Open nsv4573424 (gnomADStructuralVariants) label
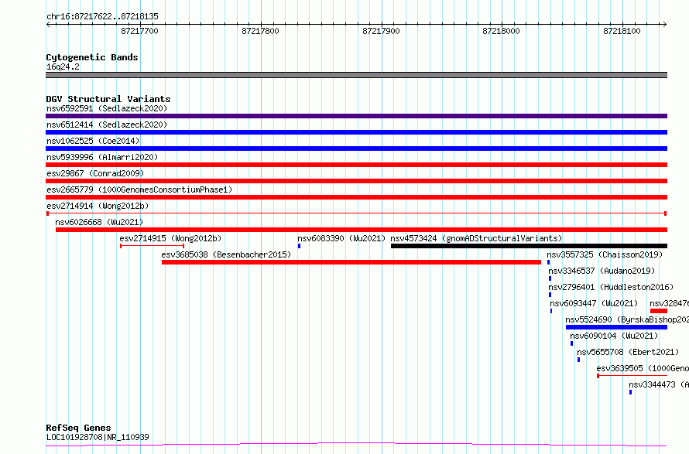Viewport: 689px width, 454px height. coord(476,238)
